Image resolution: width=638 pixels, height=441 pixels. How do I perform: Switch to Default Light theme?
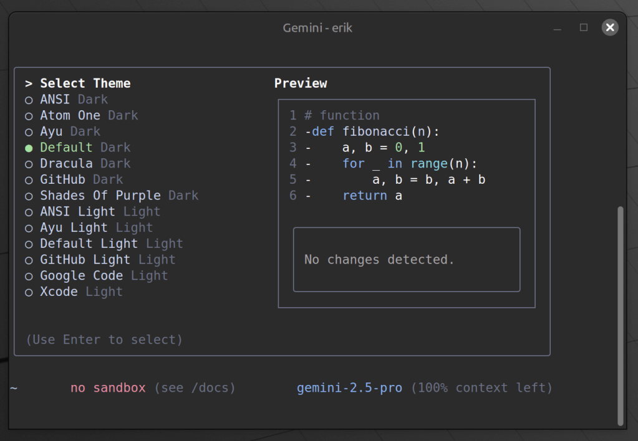[29, 244]
